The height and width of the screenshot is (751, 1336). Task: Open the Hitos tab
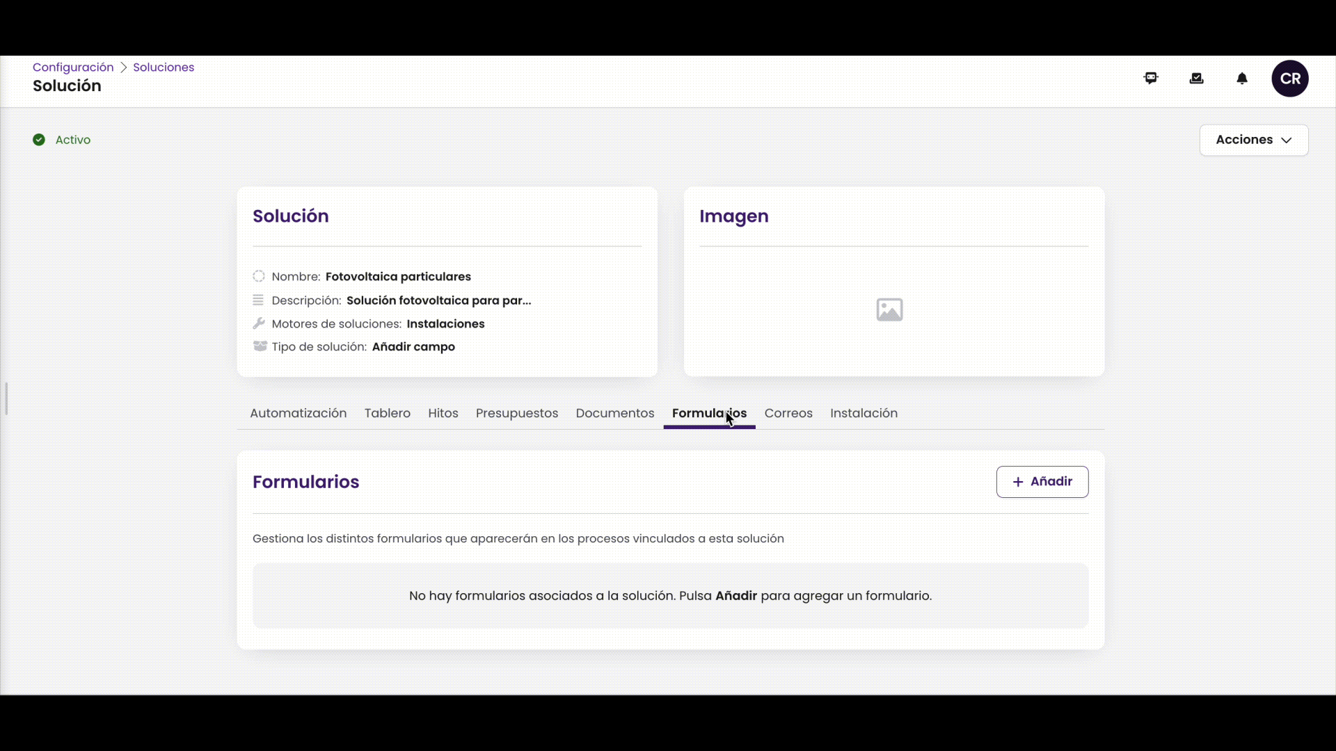[x=443, y=413]
